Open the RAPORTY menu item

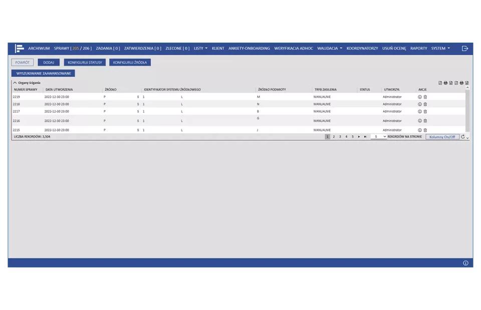click(418, 49)
